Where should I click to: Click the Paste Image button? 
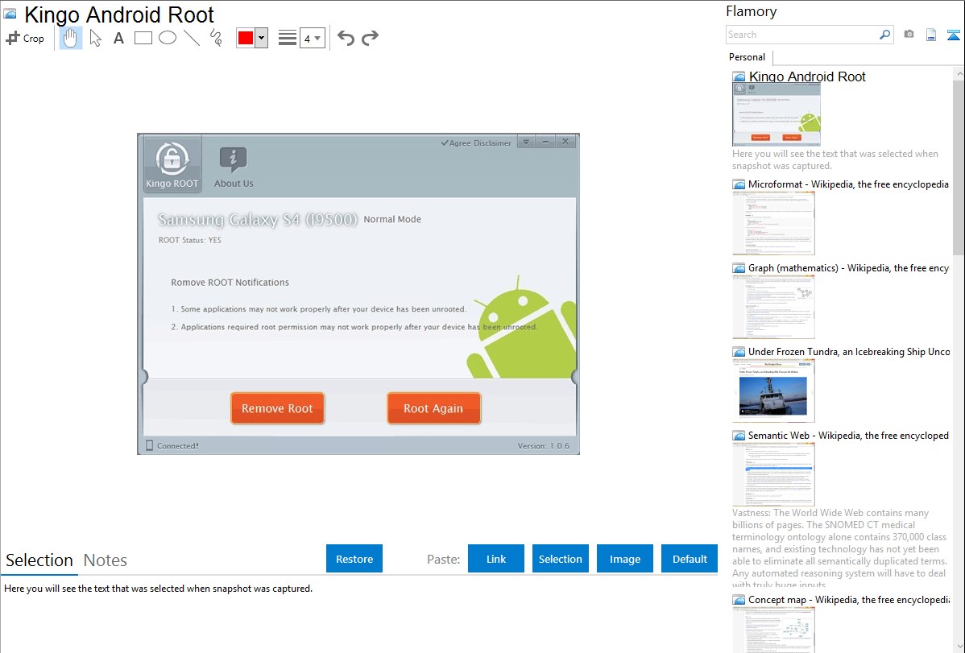coord(625,559)
